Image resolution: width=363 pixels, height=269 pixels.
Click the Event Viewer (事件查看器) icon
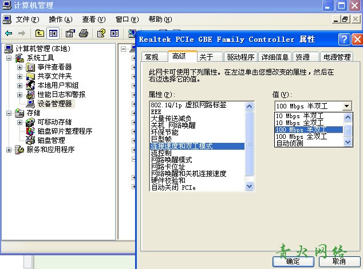pyautogui.click(x=30, y=67)
